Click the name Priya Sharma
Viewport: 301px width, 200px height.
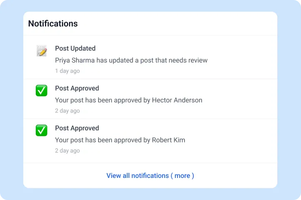[x=75, y=60]
